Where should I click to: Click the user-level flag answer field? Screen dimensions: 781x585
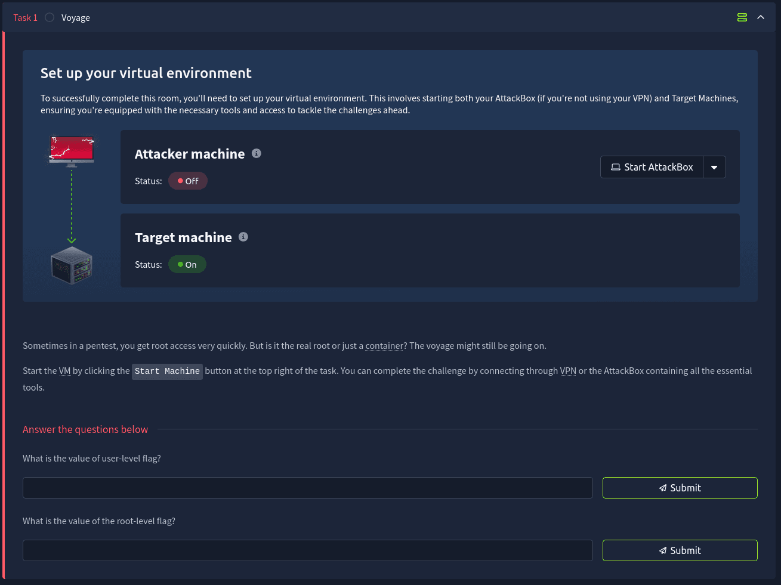[307, 488]
